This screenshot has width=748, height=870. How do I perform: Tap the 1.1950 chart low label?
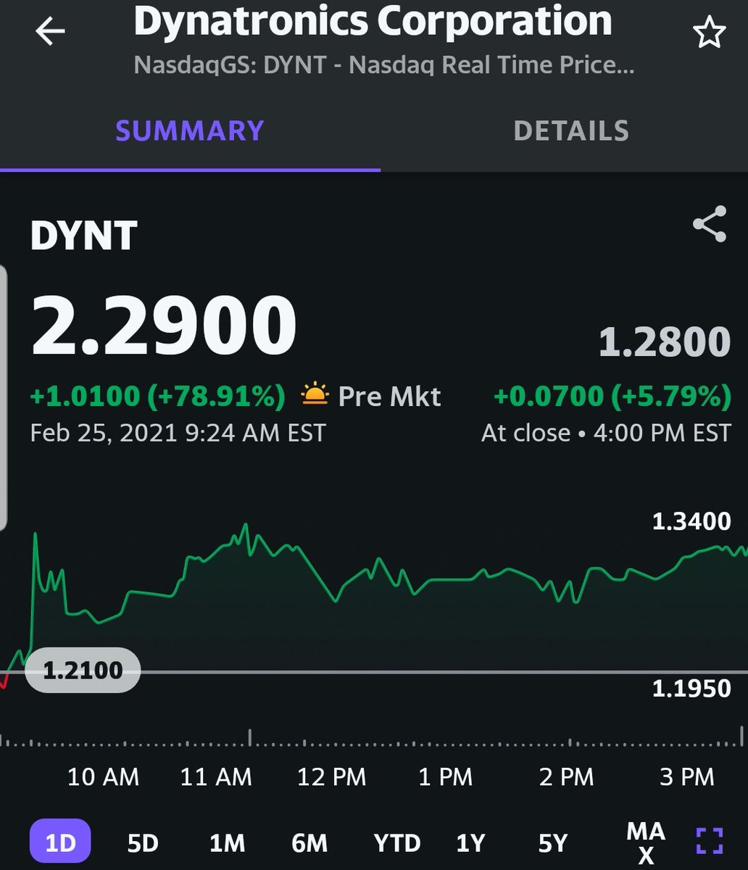[x=691, y=688]
